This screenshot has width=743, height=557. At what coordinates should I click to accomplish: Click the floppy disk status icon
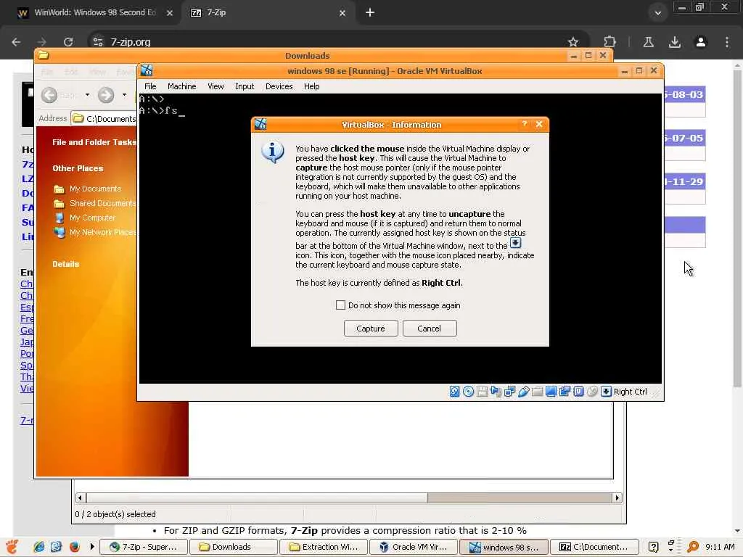(482, 391)
